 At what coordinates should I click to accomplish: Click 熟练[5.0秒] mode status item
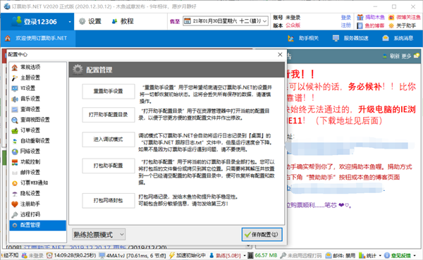point(225,255)
